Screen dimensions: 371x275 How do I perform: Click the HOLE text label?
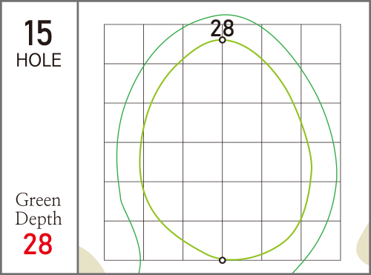tap(39, 60)
